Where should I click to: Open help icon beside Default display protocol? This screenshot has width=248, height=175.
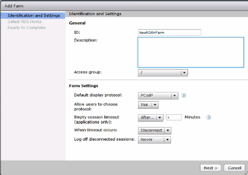[x=183, y=95]
